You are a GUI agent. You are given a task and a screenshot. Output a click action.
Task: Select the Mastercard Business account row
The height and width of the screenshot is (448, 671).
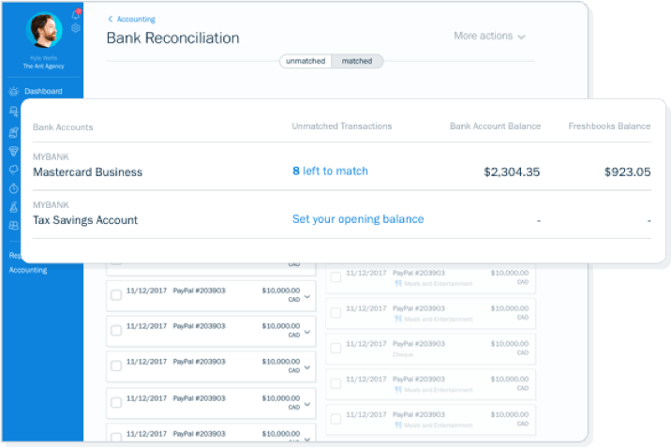87,172
